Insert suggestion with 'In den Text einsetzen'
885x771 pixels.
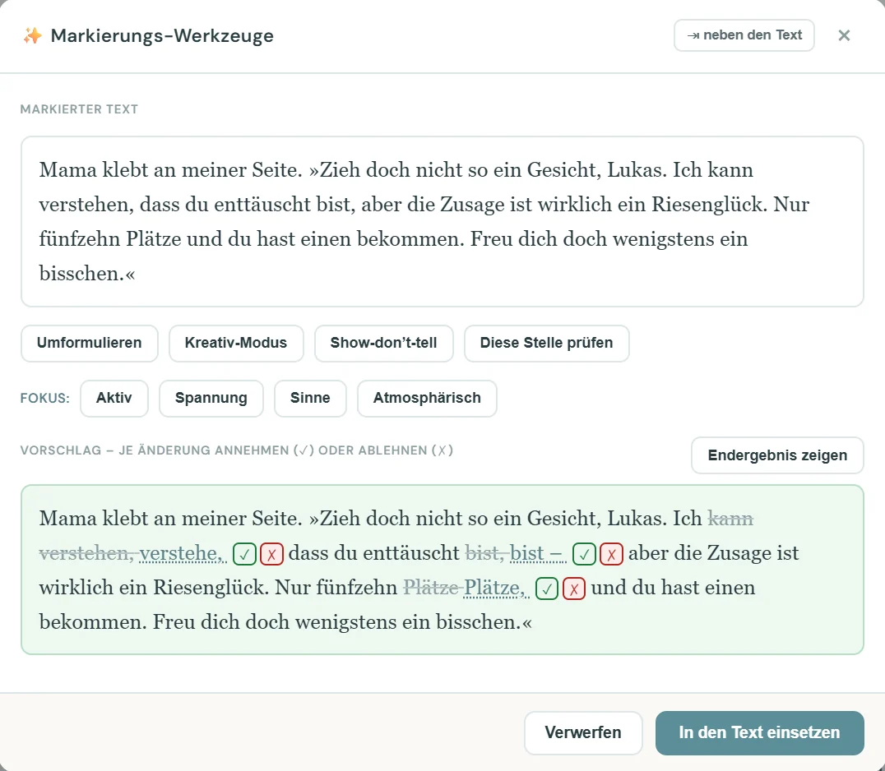pos(759,732)
